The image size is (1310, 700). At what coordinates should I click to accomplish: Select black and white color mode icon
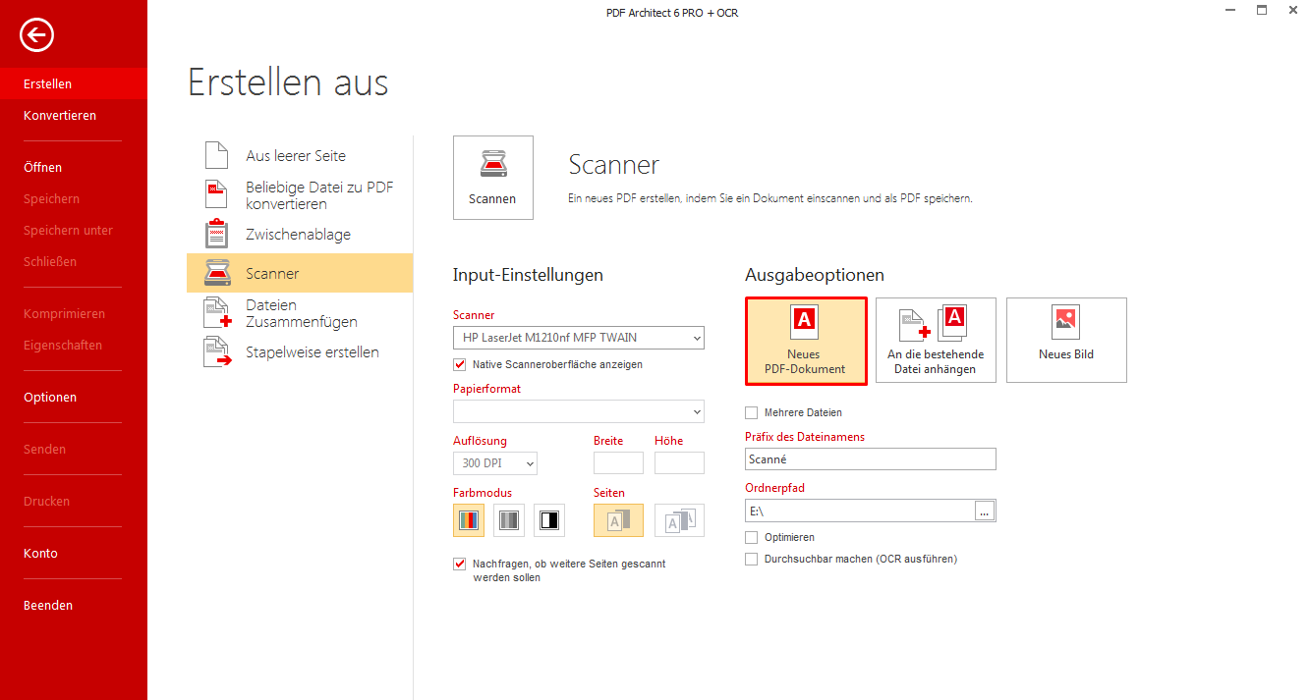(549, 520)
